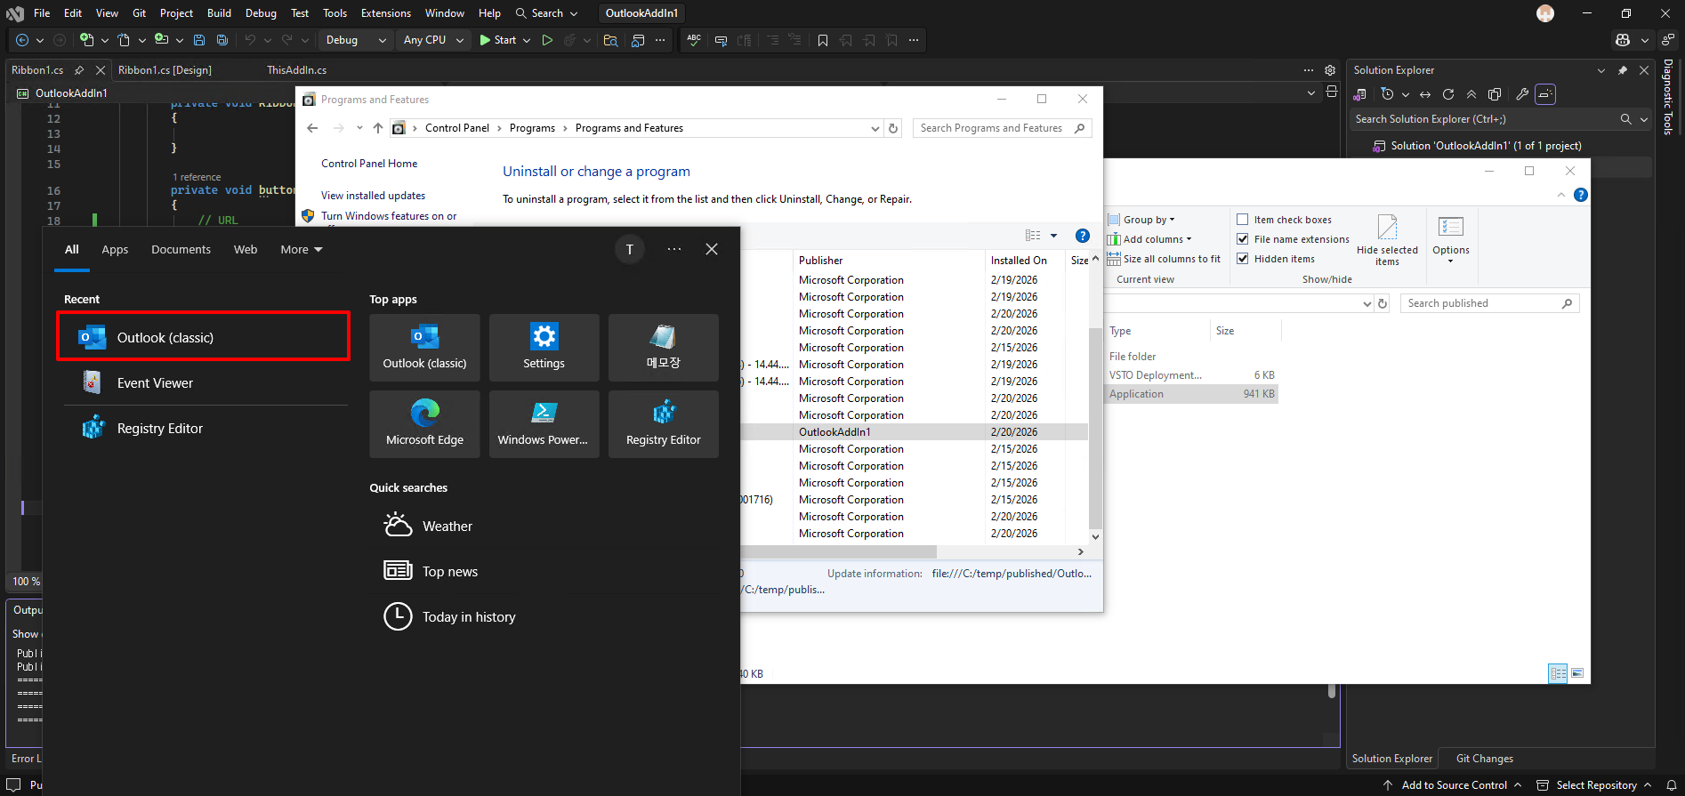This screenshot has width=1685, height=796.
Task: Toggle the bookmark icon in Visual Studio toolbar
Action: [x=823, y=40]
